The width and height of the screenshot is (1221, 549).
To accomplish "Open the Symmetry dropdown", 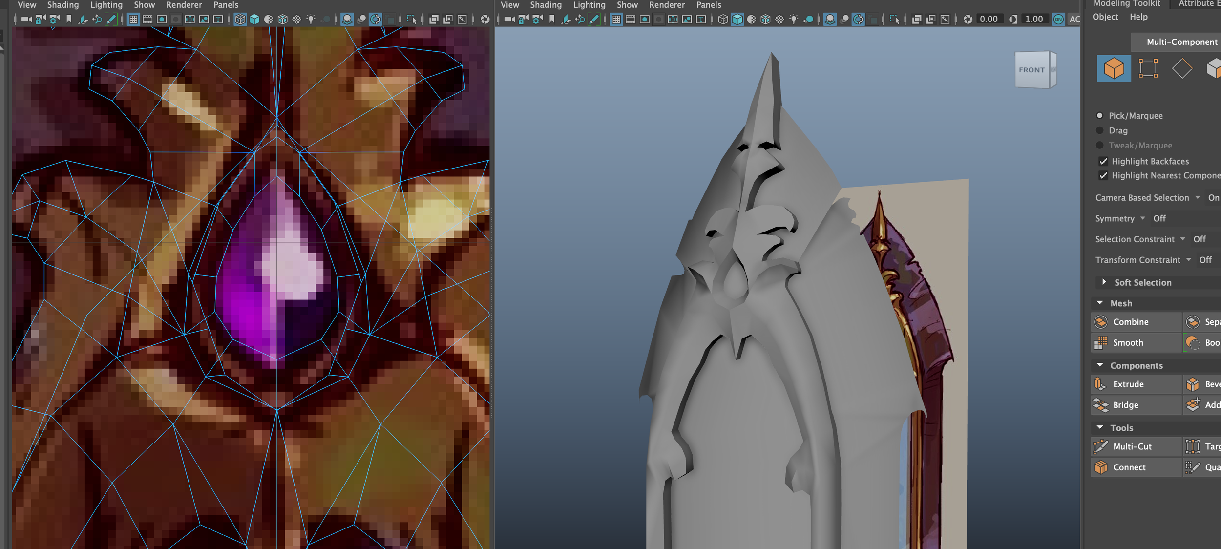I will coord(1143,218).
